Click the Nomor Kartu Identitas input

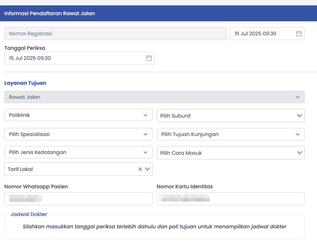tap(230, 199)
